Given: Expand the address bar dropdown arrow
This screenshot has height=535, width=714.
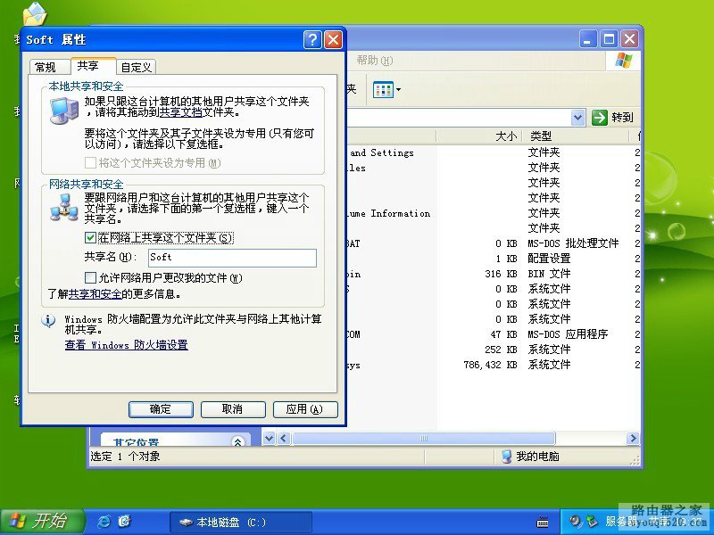Looking at the screenshot, I should [577, 118].
